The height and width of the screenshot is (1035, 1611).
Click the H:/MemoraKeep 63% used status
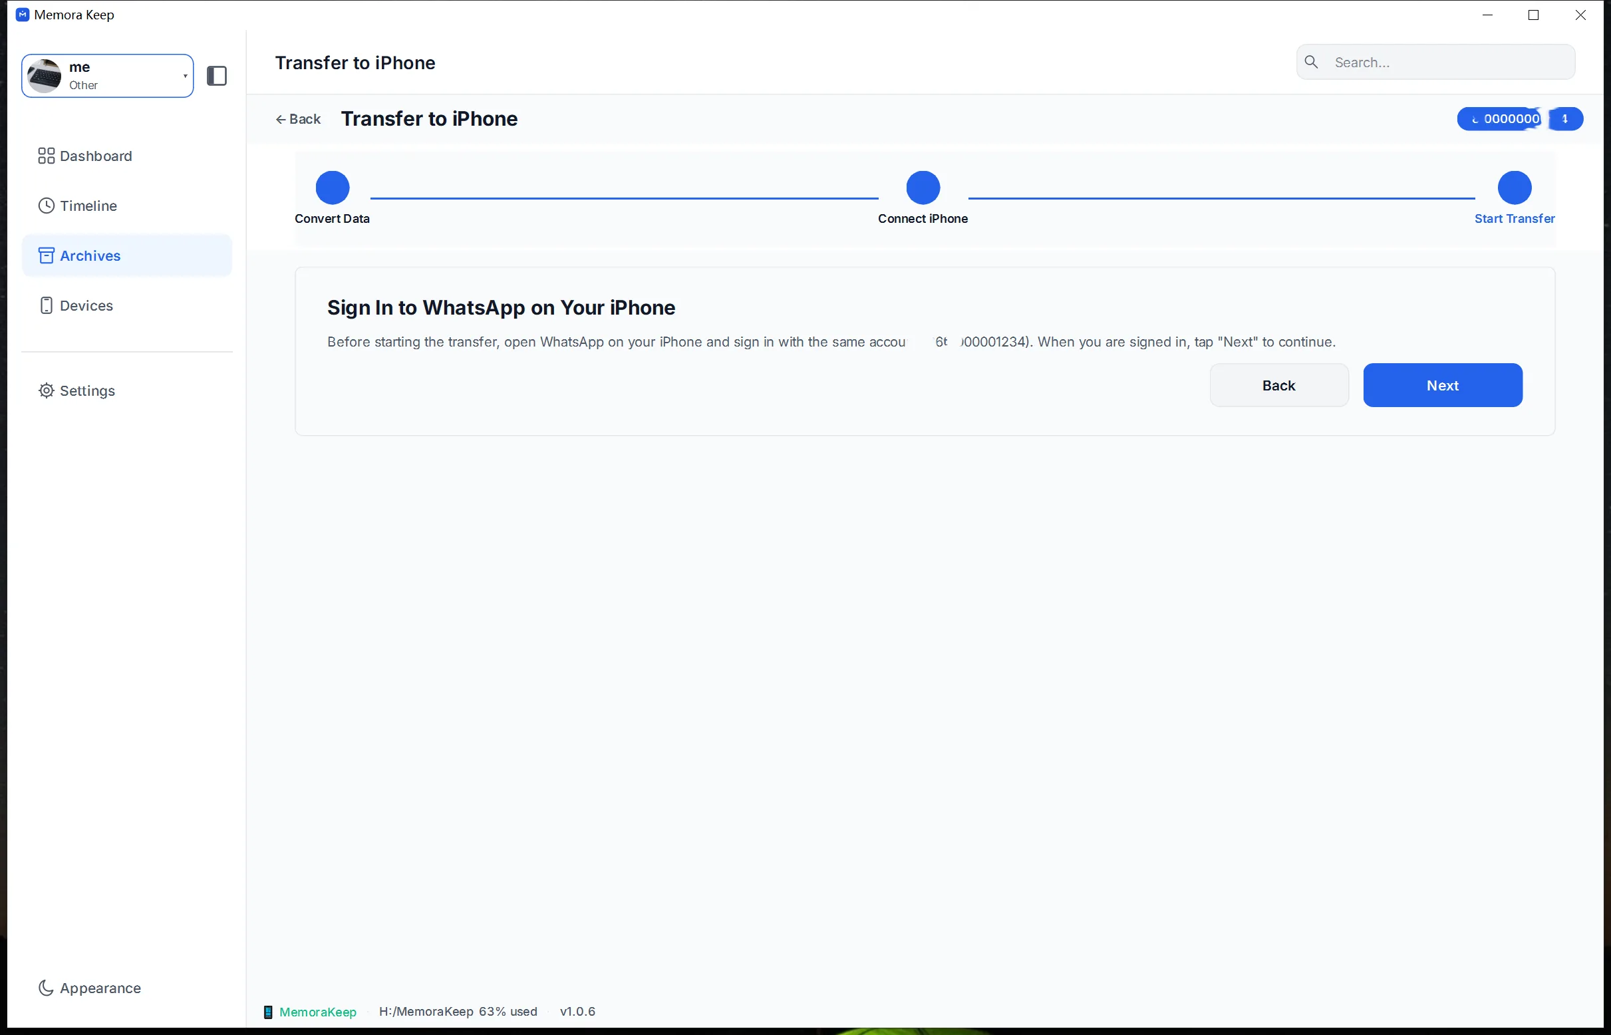(458, 1012)
